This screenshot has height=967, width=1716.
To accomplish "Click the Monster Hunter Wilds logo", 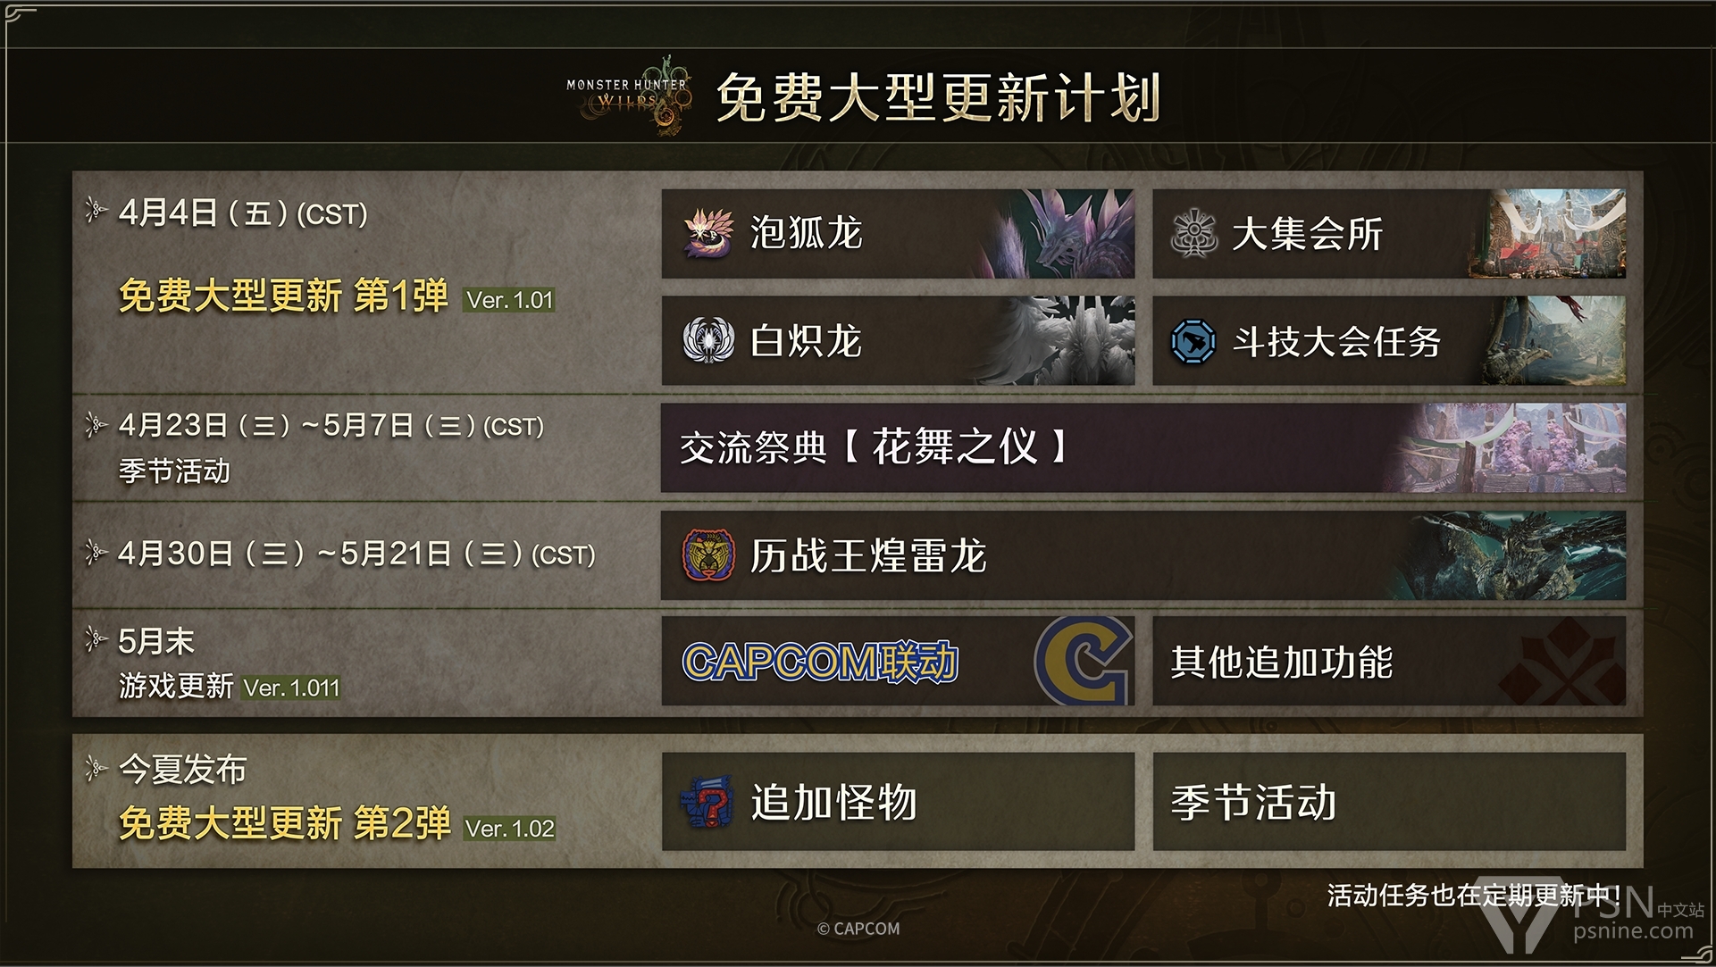I will (x=629, y=96).
